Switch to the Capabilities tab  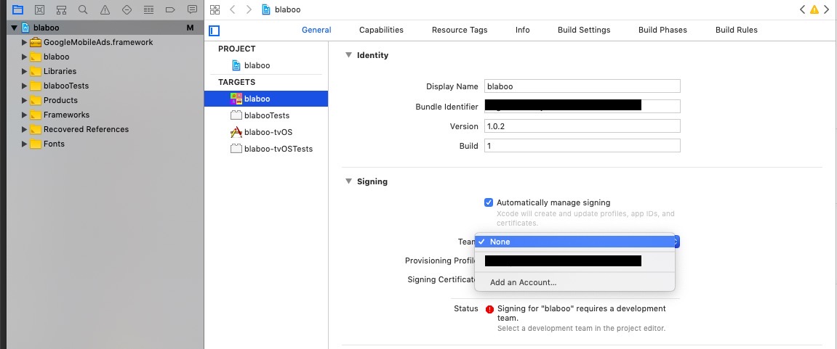381,30
